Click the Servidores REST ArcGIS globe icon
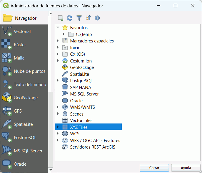This screenshot has height=173, width=202. tap(65, 147)
